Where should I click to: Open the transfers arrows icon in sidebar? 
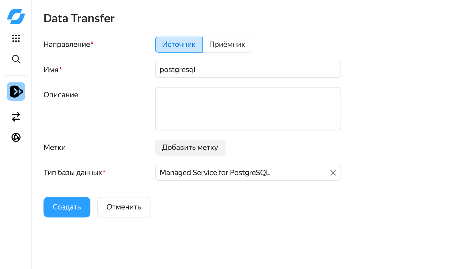coord(16,117)
